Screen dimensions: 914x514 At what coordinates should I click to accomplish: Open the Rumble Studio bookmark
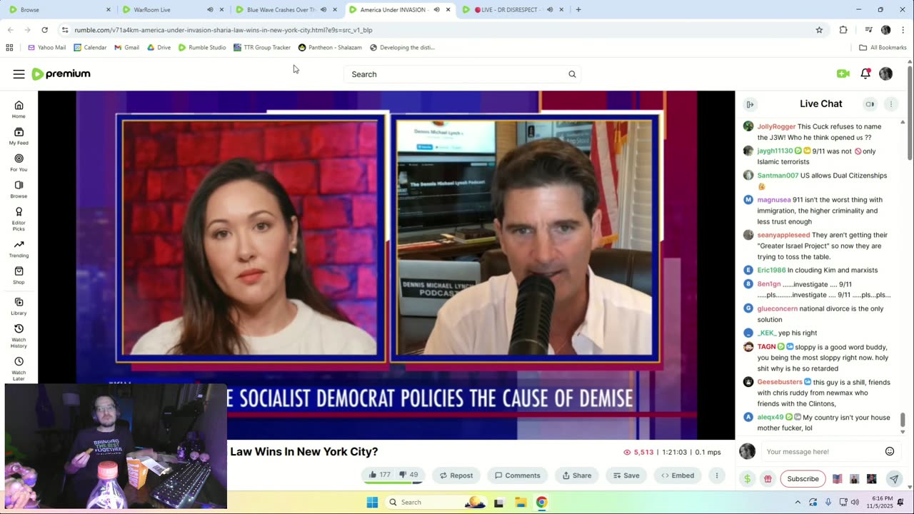coord(202,48)
